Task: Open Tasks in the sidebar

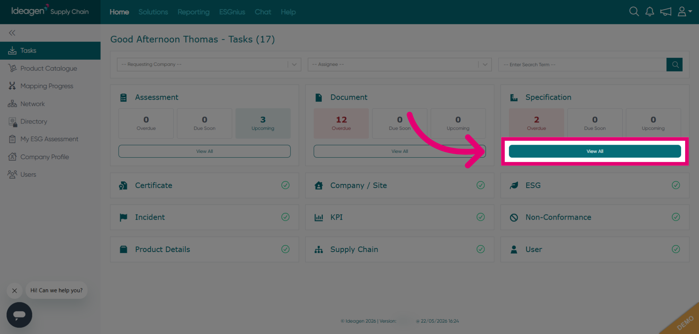Action: point(50,51)
